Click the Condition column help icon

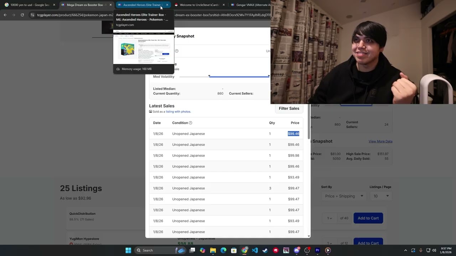[x=190, y=123]
